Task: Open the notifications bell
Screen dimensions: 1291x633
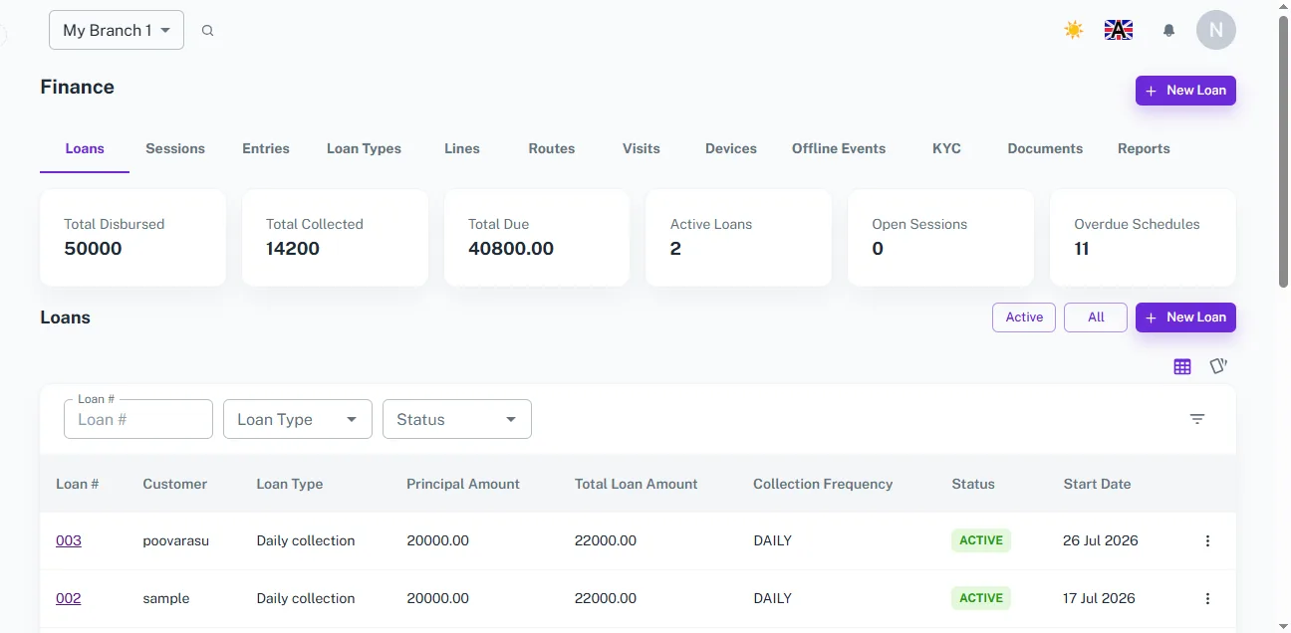Action: tap(1168, 31)
